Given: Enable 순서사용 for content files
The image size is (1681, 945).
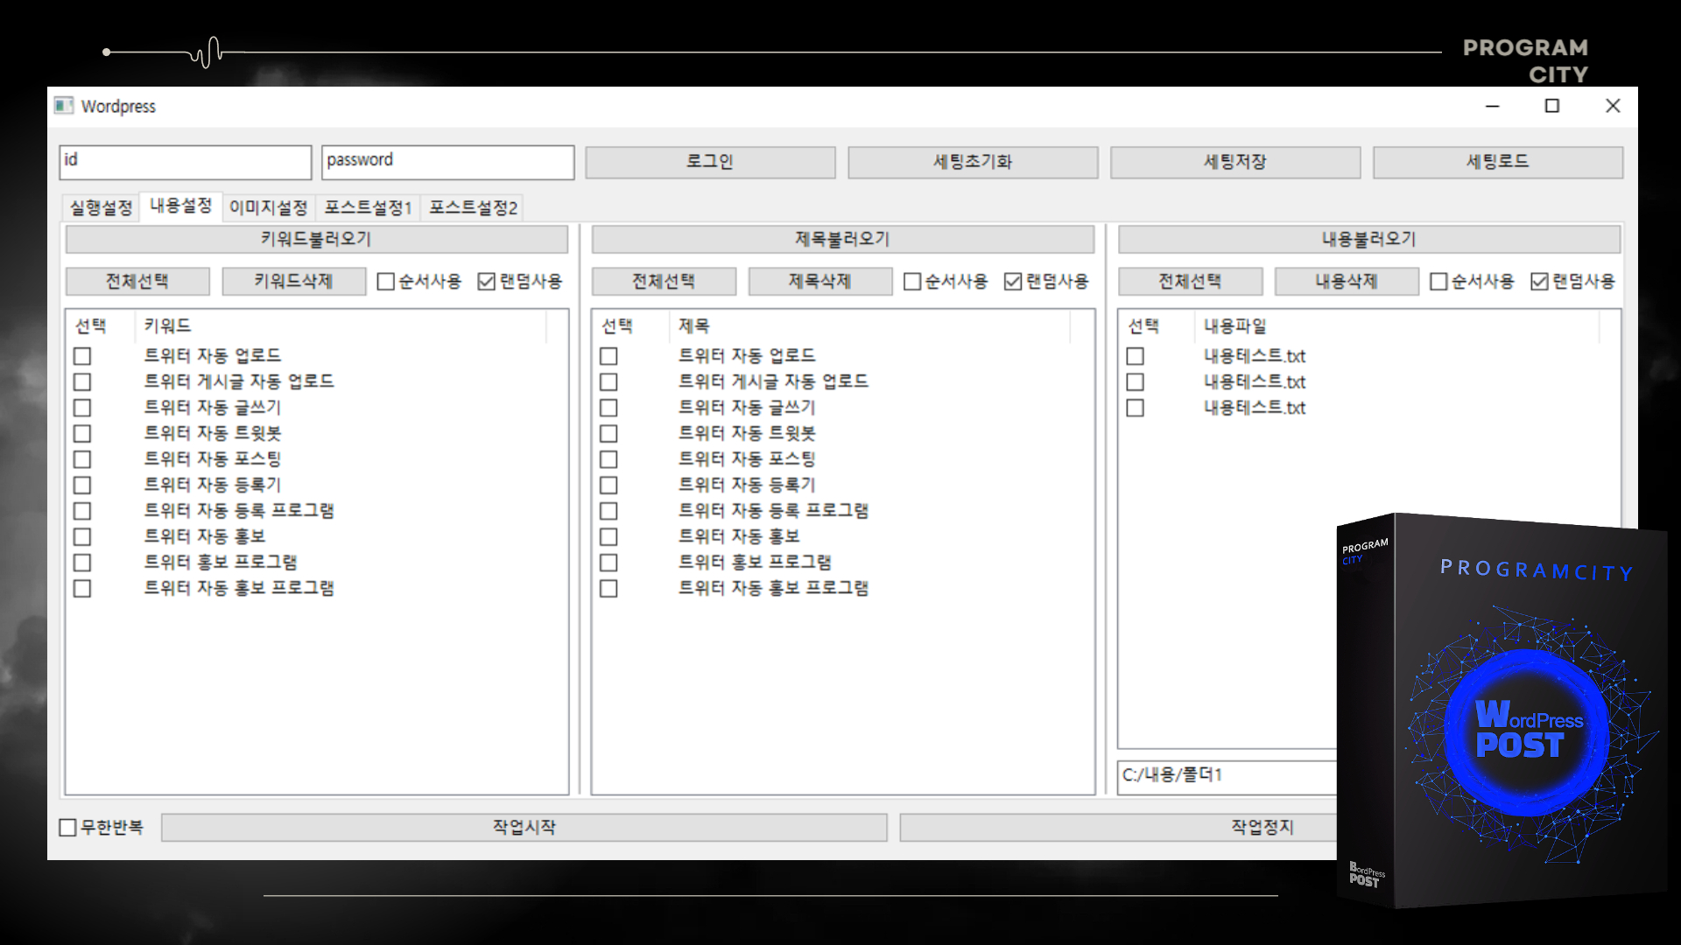Looking at the screenshot, I should (1438, 282).
